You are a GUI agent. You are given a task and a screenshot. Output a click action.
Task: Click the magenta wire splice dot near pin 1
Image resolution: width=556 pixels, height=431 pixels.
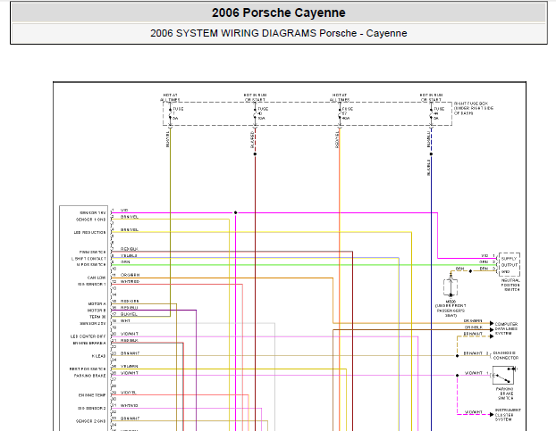coord(235,212)
